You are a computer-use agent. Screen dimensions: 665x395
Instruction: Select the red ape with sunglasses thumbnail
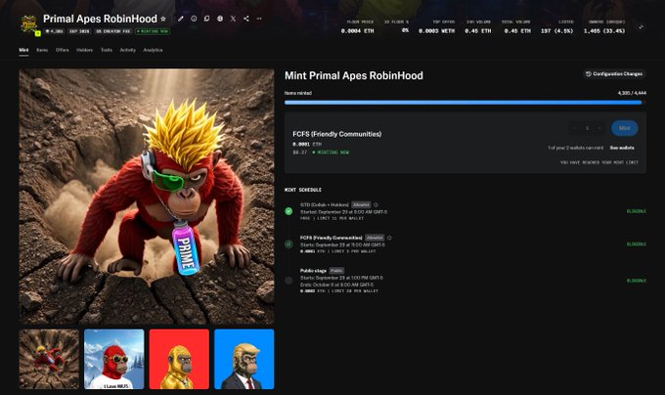(x=114, y=359)
